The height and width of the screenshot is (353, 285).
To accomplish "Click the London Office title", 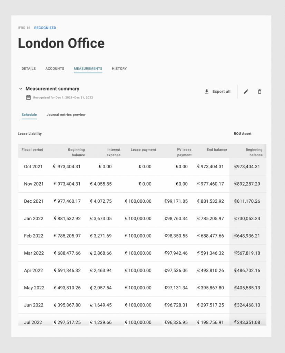I will pyautogui.click(x=61, y=43).
